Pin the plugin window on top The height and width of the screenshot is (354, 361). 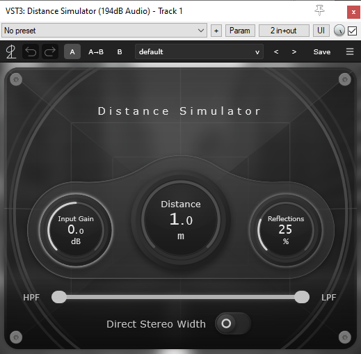coord(319,10)
